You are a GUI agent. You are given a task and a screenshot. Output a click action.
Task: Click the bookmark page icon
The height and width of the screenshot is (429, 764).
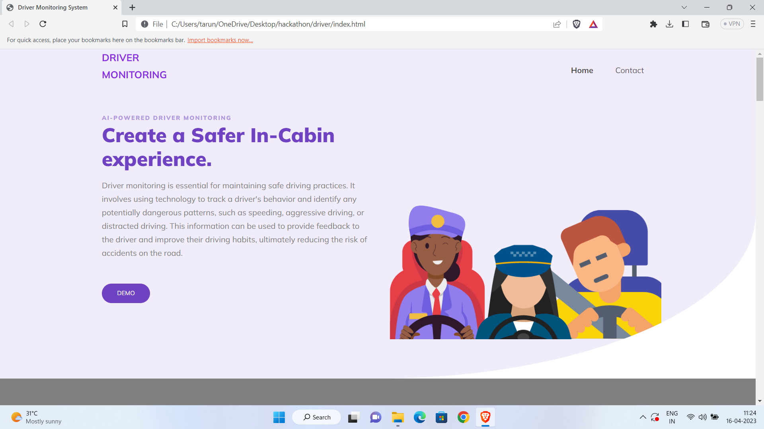pos(125,24)
